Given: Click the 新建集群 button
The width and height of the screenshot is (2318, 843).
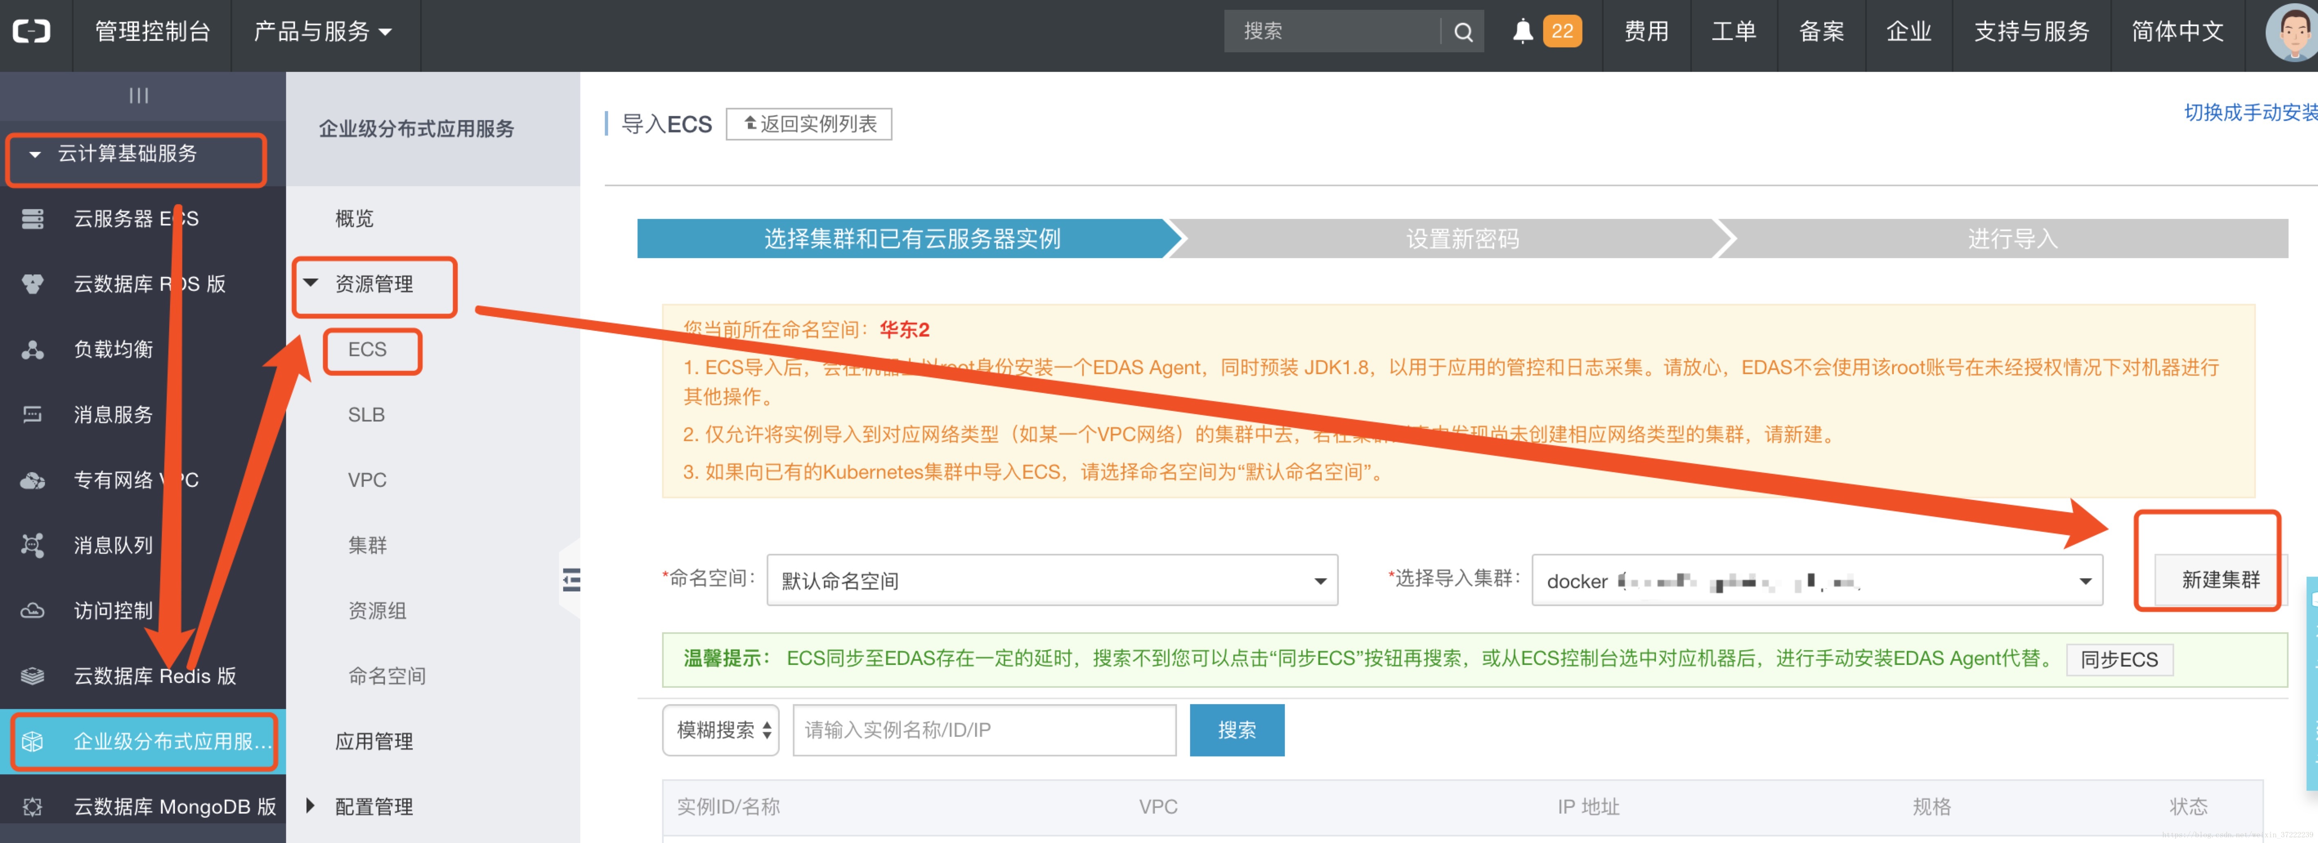Looking at the screenshot, I should click(2220, 580).
